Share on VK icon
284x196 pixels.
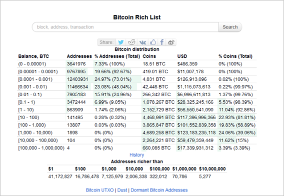point(142,42)
